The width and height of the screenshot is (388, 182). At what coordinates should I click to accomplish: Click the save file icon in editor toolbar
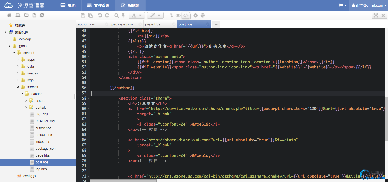[x=83, y=16]
